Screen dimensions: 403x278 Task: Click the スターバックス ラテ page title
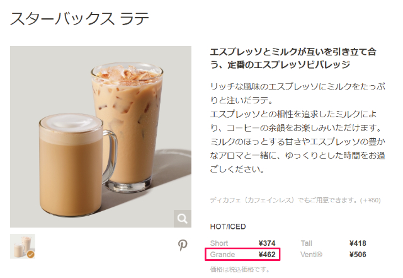coord(80,19)
